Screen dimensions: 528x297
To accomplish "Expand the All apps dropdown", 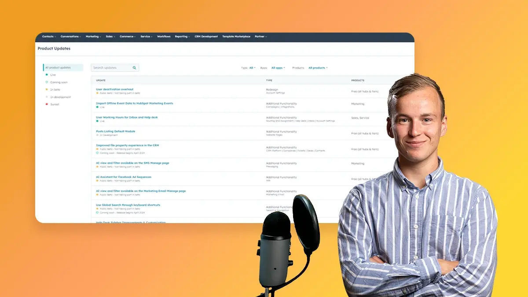I will [x=278, y=68].
